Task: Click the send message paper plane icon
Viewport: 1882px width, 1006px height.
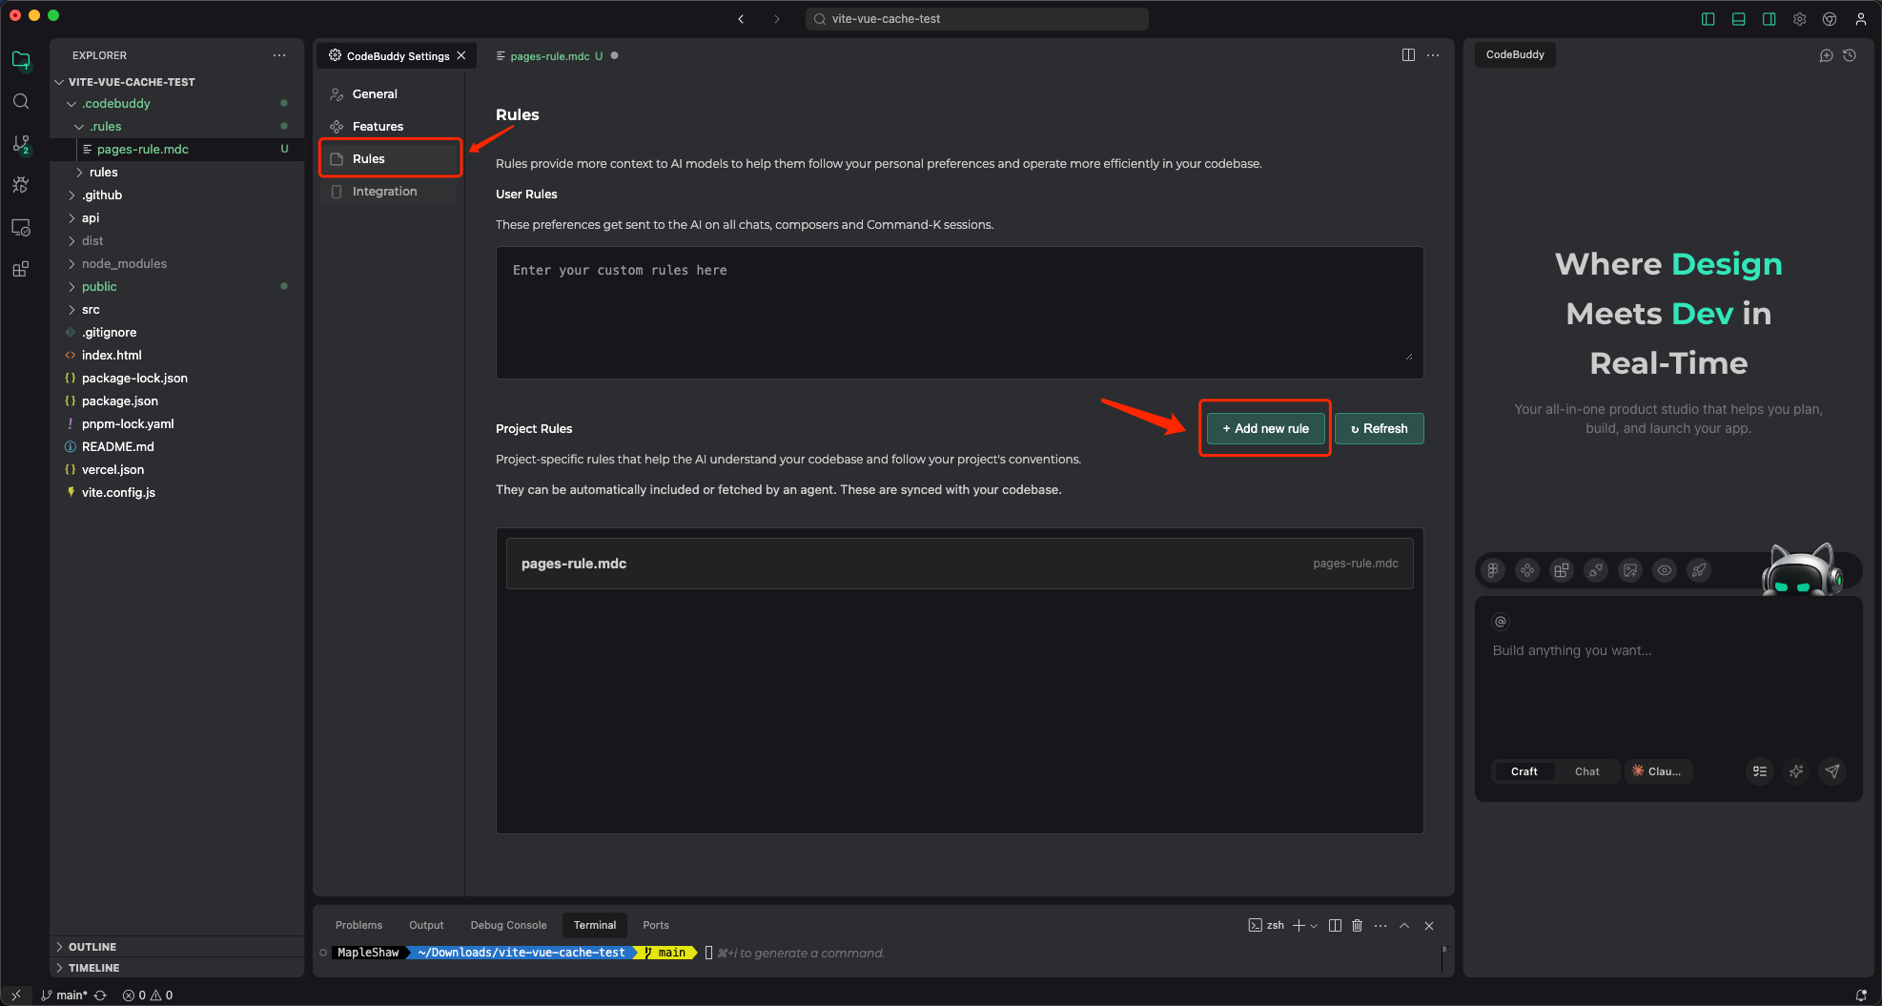Action: pos(1831,771)
